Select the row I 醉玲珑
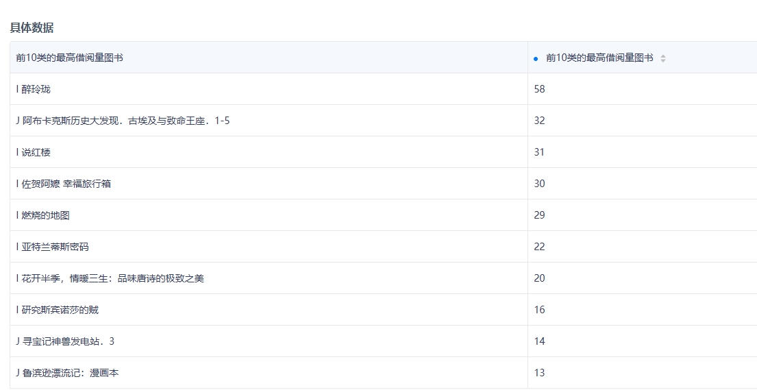The image size is (757, 390). [384, 89]
